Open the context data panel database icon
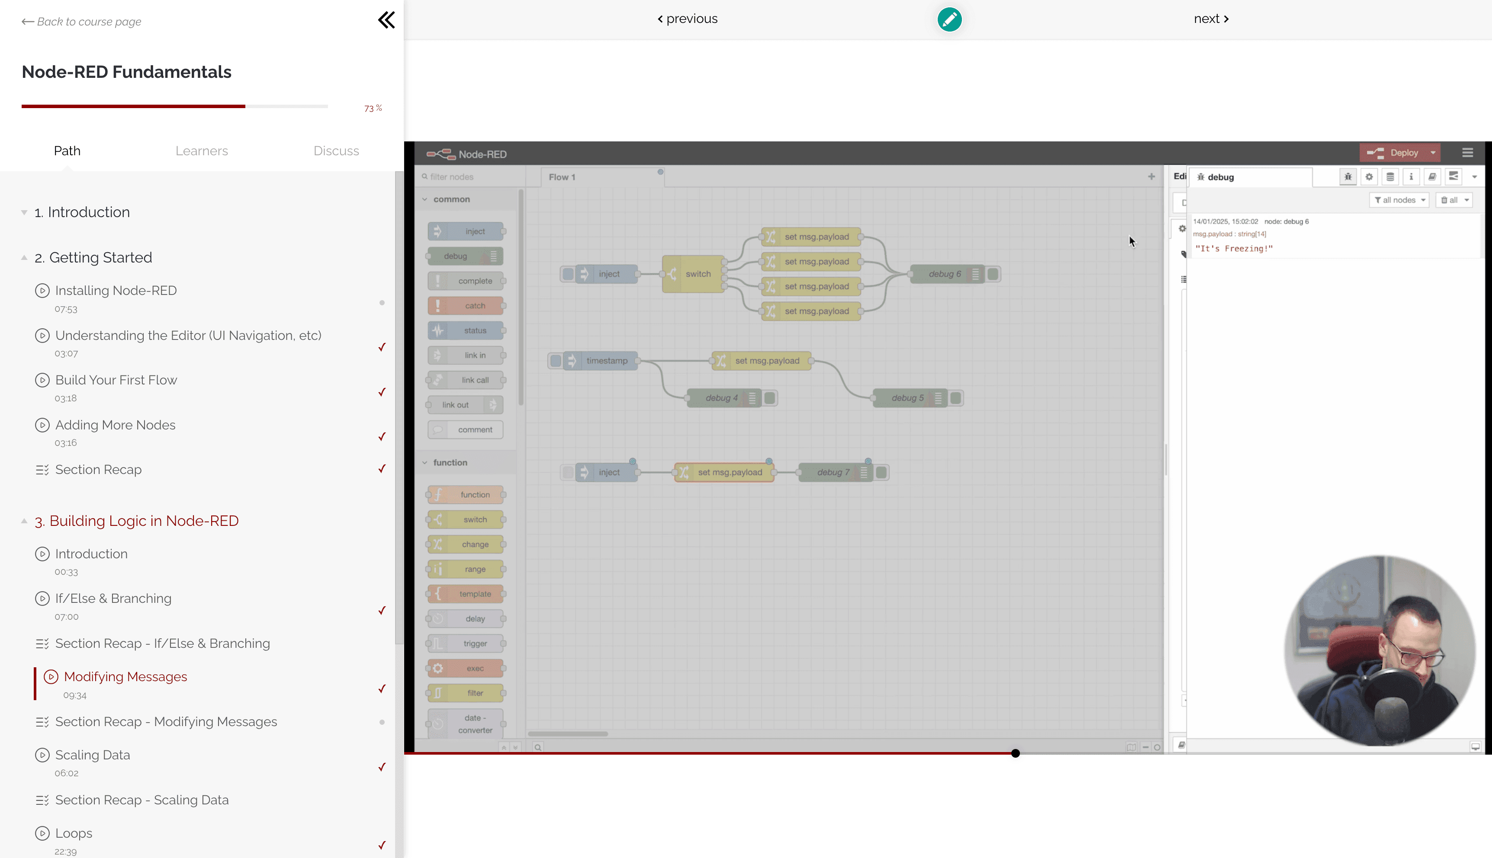The height and width of the screenshot is (858, 1492). coord(1390,176)
